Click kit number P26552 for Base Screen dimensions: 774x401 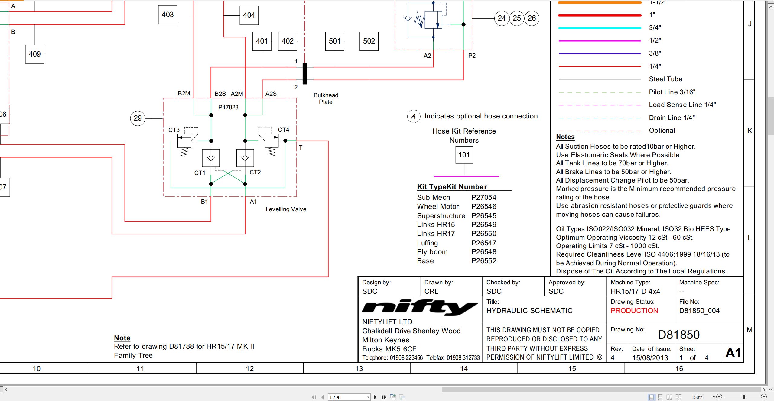(x=484, y=261)
